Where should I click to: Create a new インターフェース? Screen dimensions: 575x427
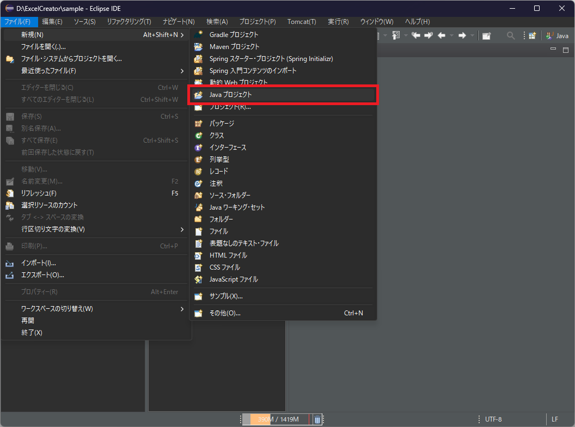(x=283, y=148)
